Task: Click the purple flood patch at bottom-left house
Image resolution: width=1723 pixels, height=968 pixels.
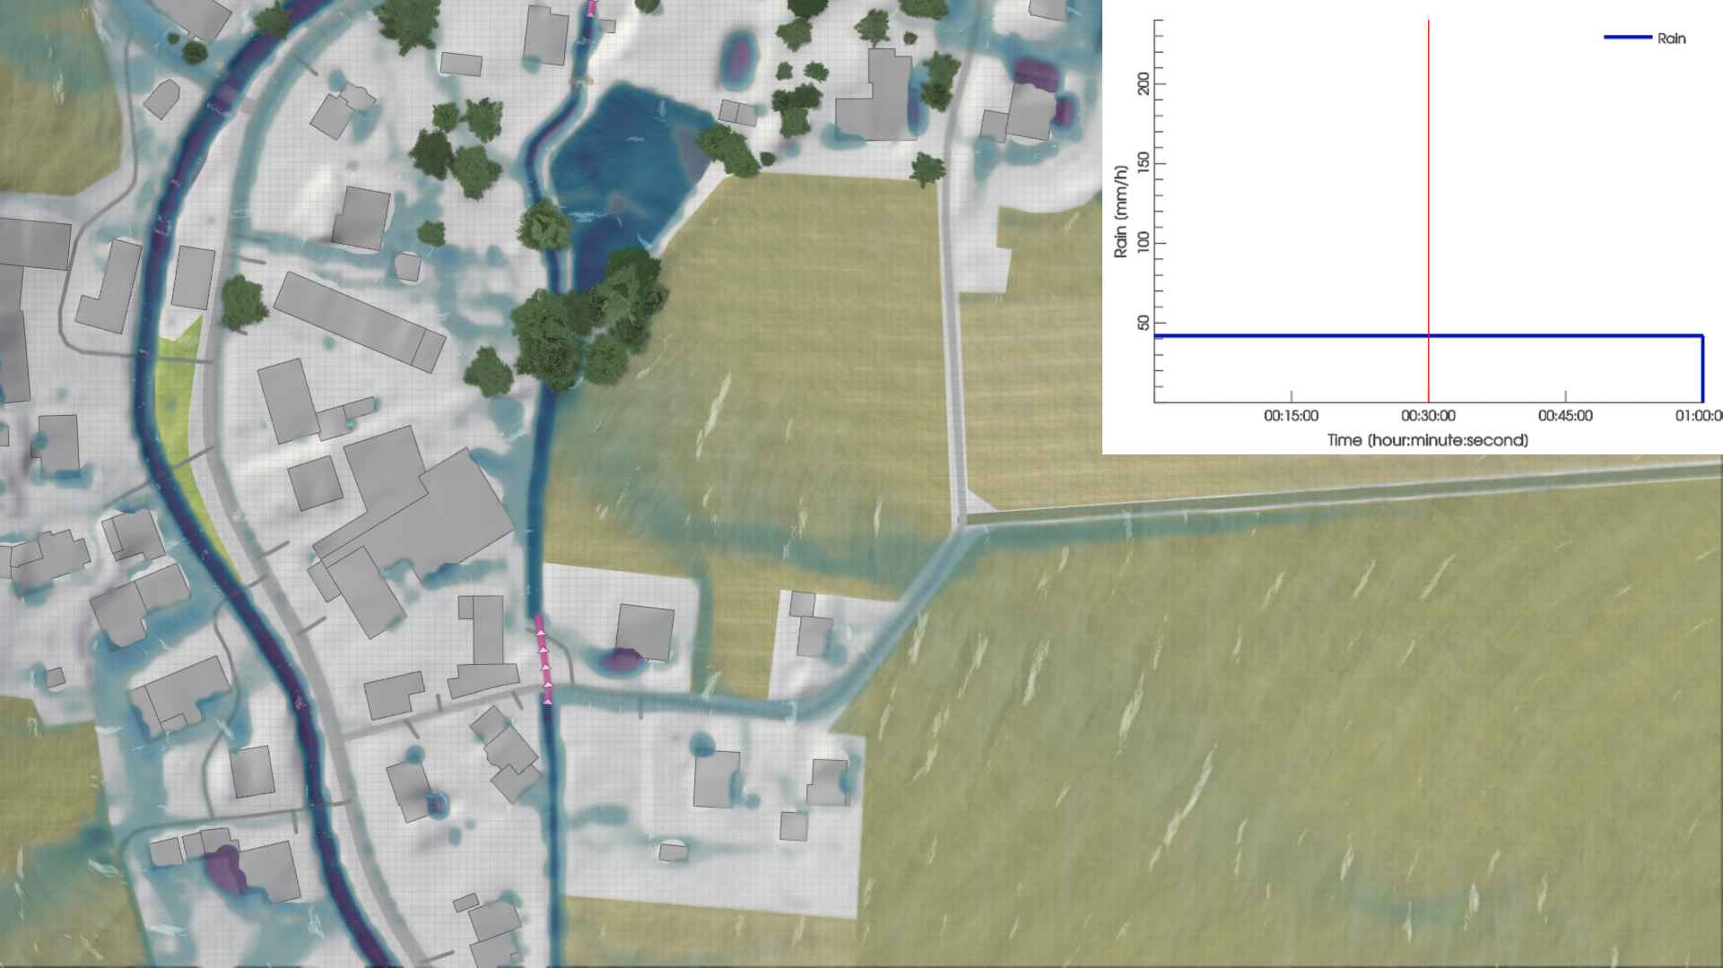Action: [225, 870]
